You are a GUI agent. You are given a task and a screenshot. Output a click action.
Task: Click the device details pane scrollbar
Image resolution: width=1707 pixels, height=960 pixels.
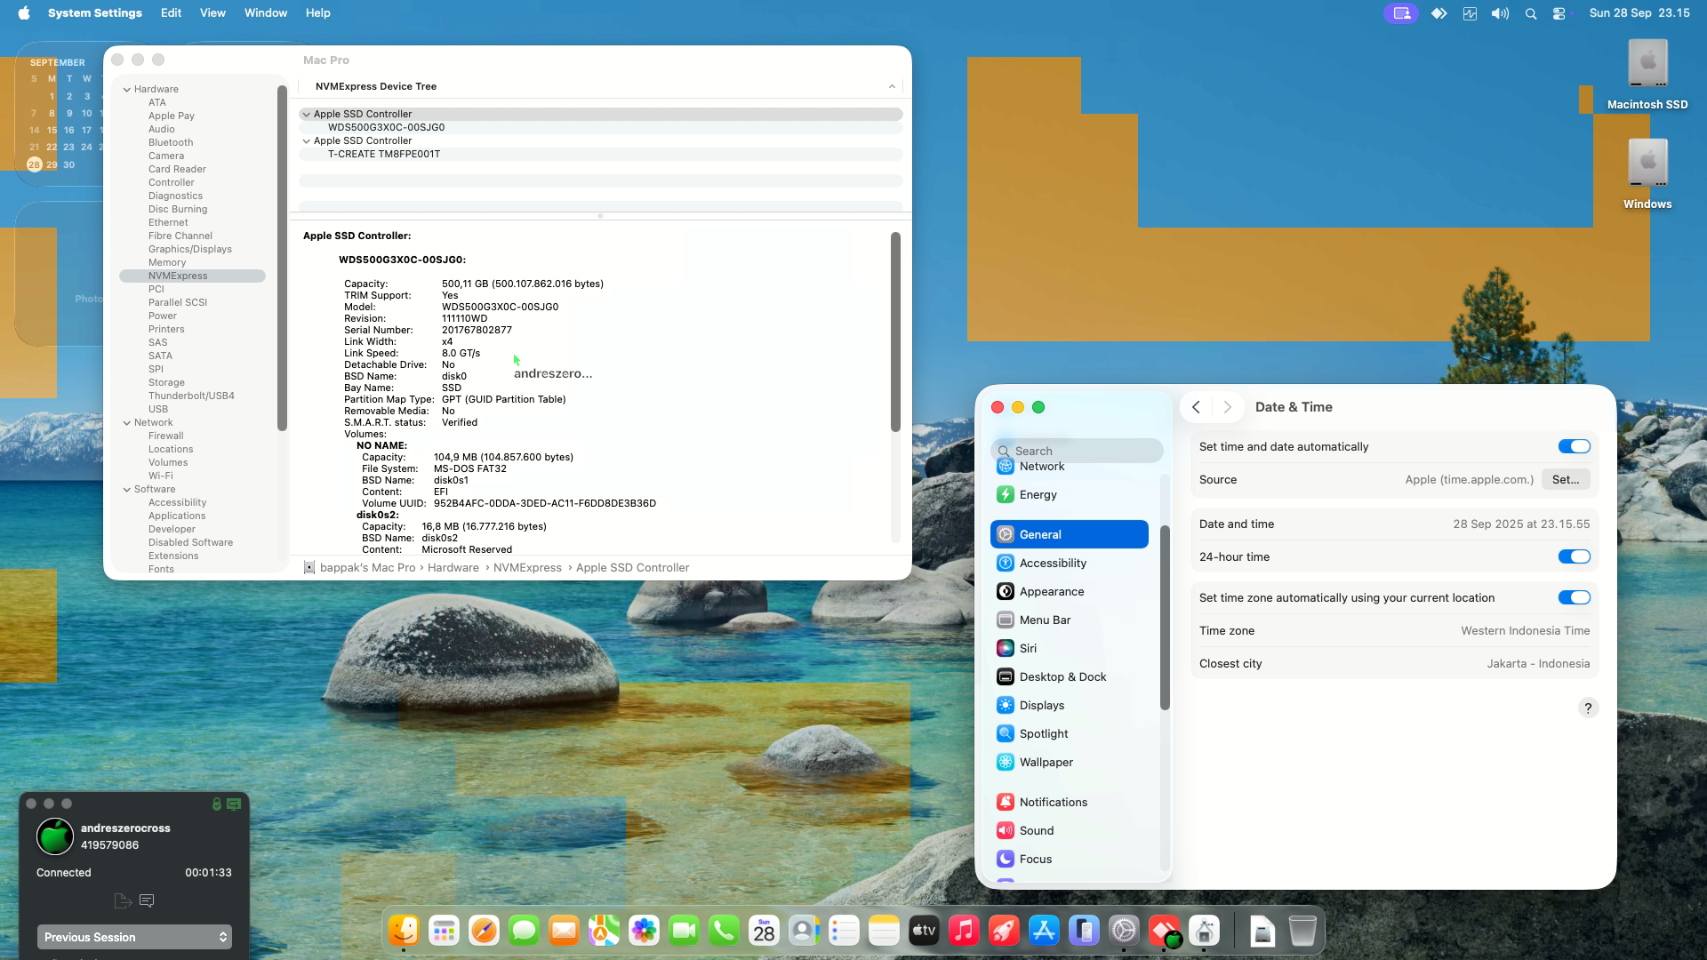coord(895,332)
